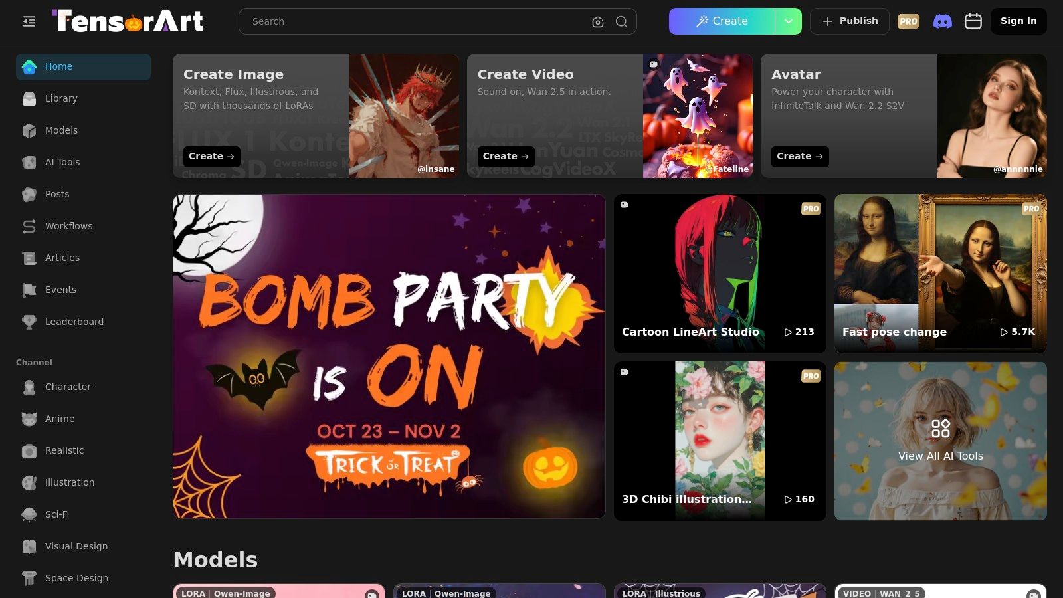Screen dimensions: 1063x598
Task: Click the Channel section label
Action: tap(34, 363)
